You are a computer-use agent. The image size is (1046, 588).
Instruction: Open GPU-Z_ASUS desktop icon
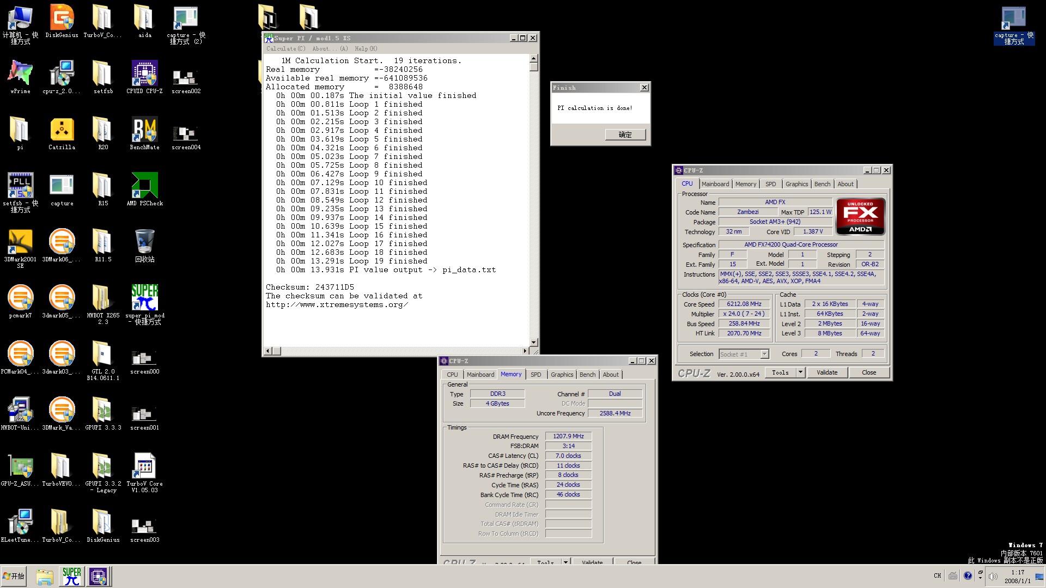(x=20, y=470)
